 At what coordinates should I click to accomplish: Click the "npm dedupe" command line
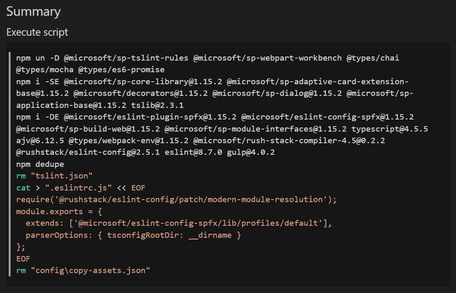40,164
